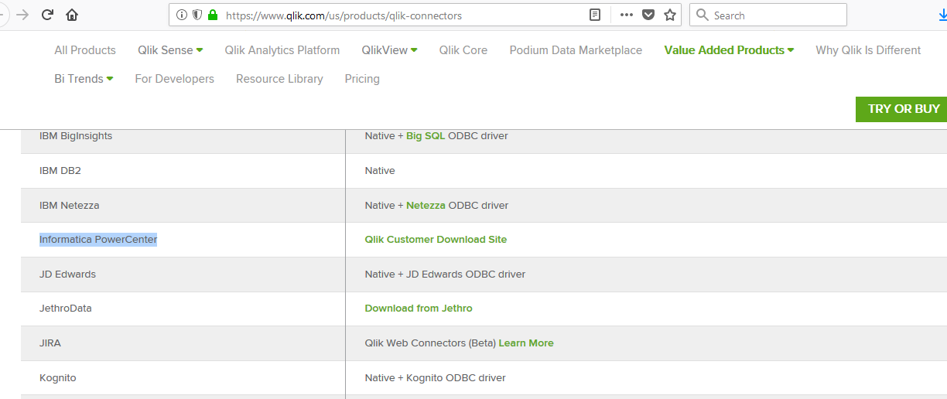Open the Value Added Products dropdown

click(729, 50)
